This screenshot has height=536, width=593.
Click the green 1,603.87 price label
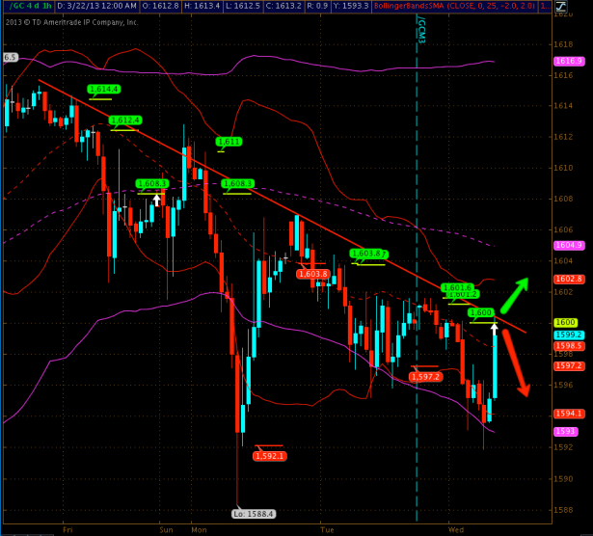click(x=368, y=254)
